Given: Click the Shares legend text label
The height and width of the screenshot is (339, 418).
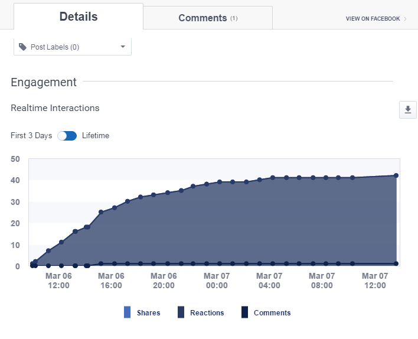Looking at the screenshot, I should coord(148,313).
